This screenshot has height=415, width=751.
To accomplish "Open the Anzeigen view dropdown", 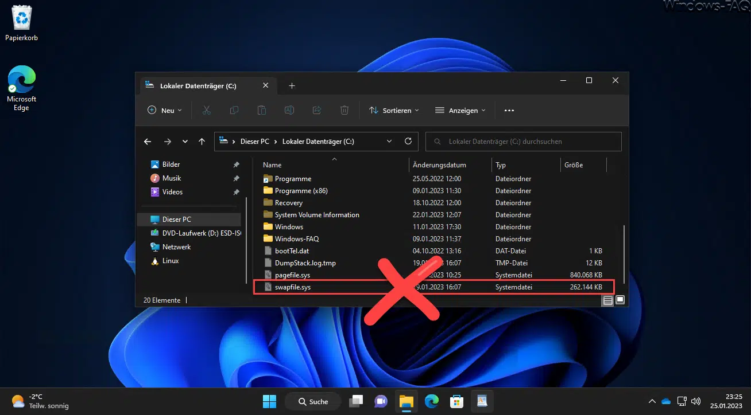I will click(x=460, y=110).
